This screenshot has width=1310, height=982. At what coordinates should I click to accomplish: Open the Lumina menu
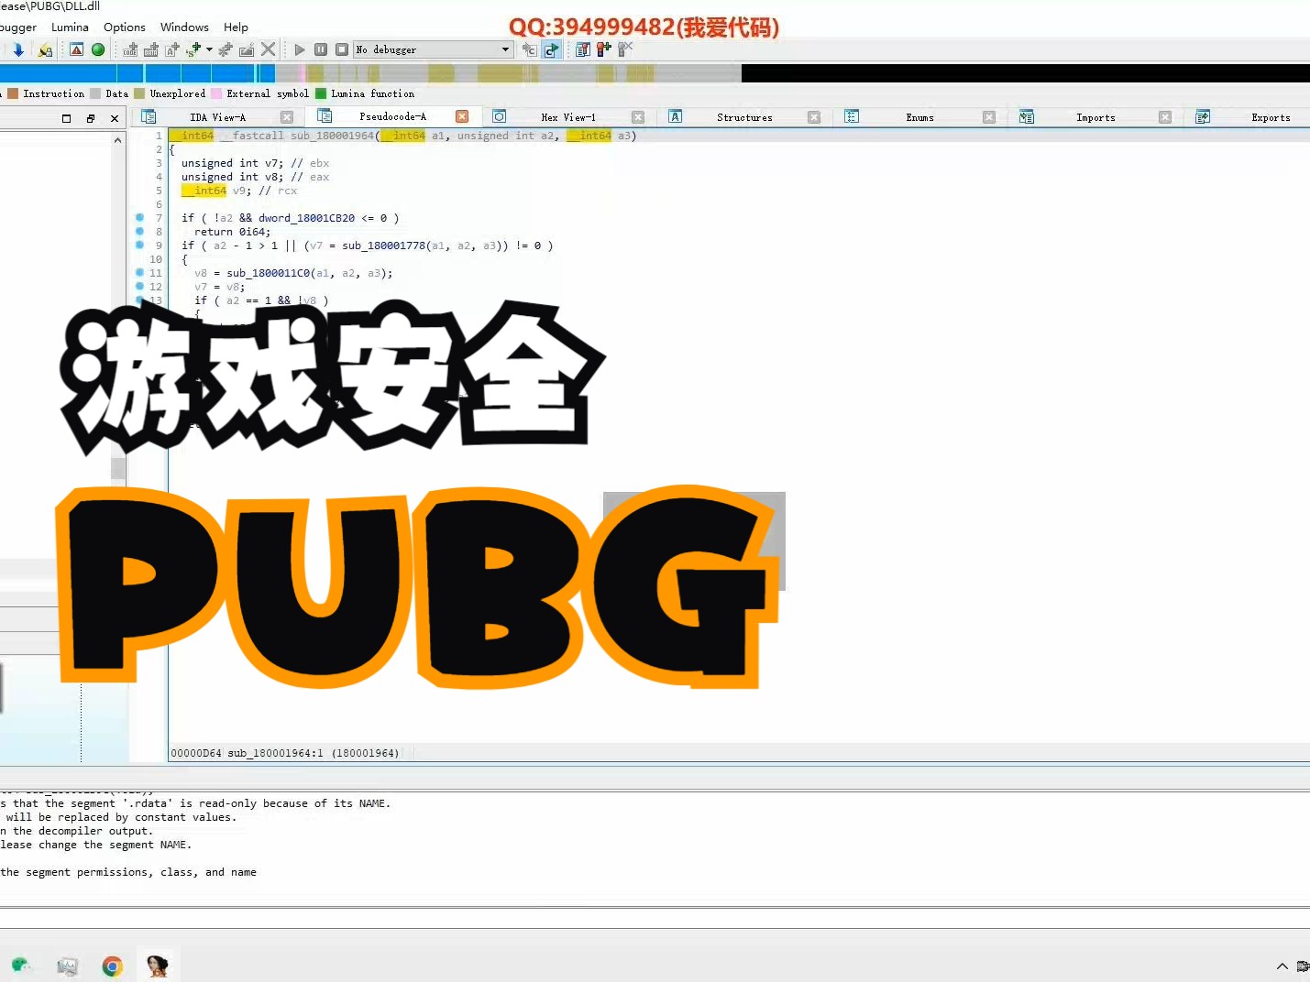(x=70, y=27)
